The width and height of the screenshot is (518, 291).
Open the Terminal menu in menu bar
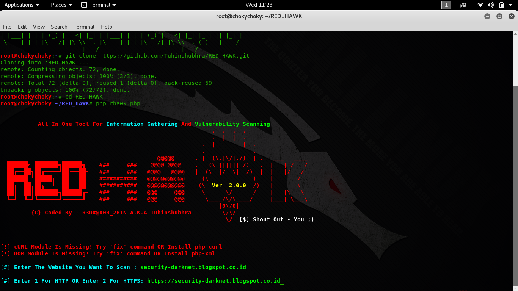tap(84, 27)
